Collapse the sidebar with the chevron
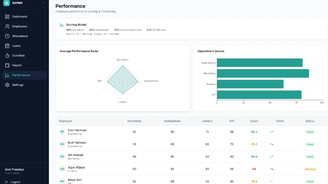This screenshot has height=184, width=328. pos(43,3)
